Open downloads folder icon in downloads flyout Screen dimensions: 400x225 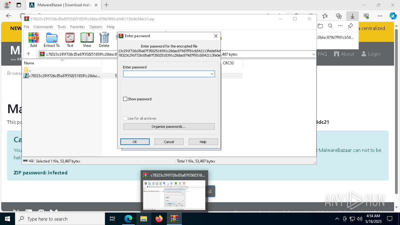[x=320, y=26]
